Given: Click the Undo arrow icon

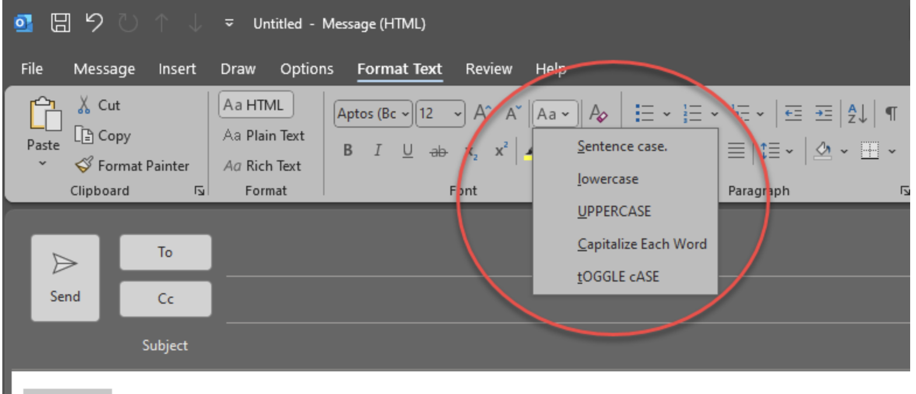Looking at the screenshot, I should point(94,23).
